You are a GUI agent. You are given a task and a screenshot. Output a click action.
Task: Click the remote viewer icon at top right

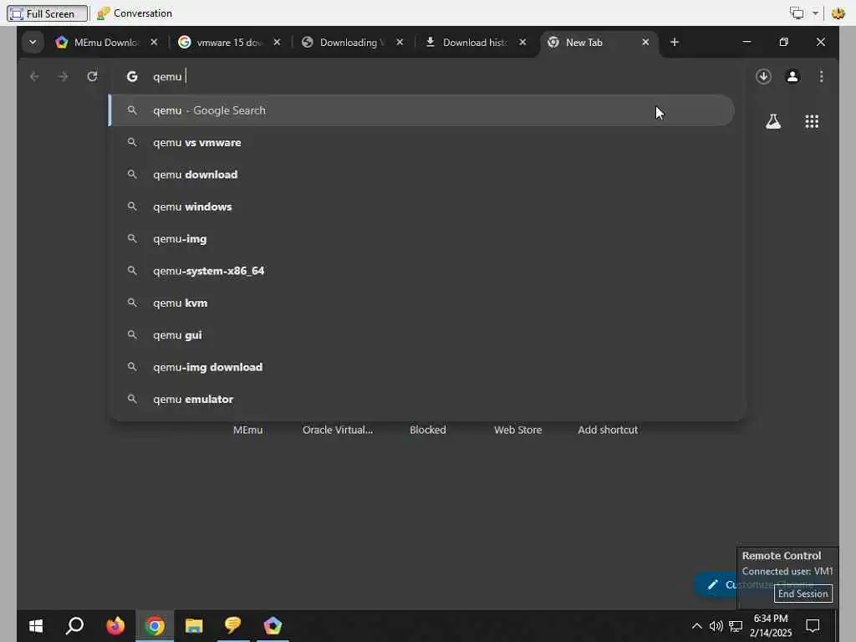point(838,13)
